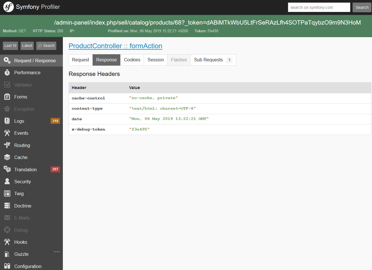Select the date header value

click(x=169, y=119)
